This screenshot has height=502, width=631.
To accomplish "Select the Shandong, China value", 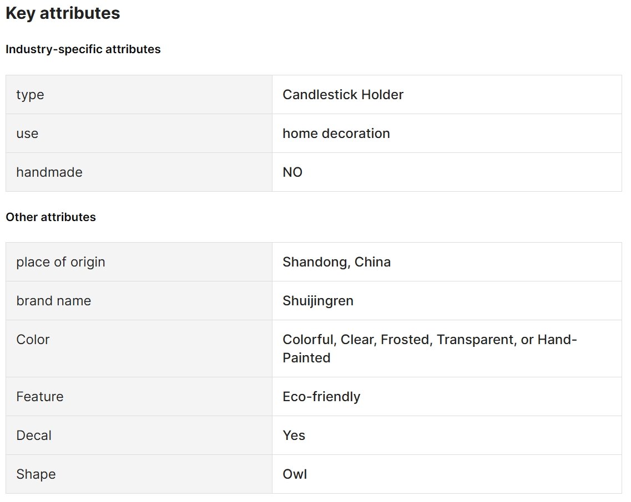I will pos(336,262).
